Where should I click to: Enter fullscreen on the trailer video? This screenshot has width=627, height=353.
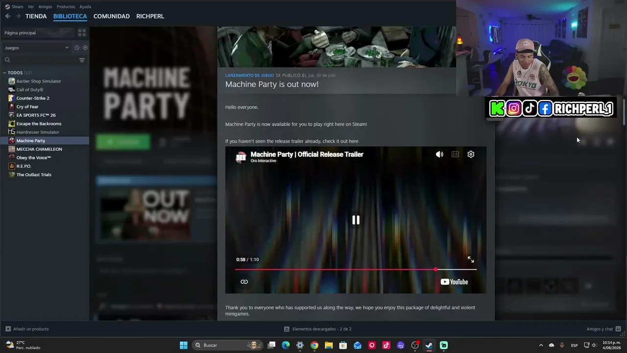471,260
